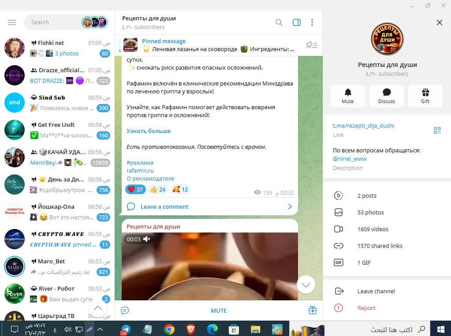Open the CRYPTO.WAVE channel
Screen dimensions: 451x336
57,239
